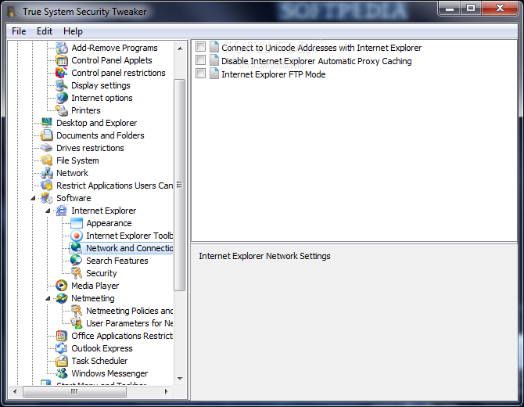Click the horizontal scroll left arrow

[15, 391]
